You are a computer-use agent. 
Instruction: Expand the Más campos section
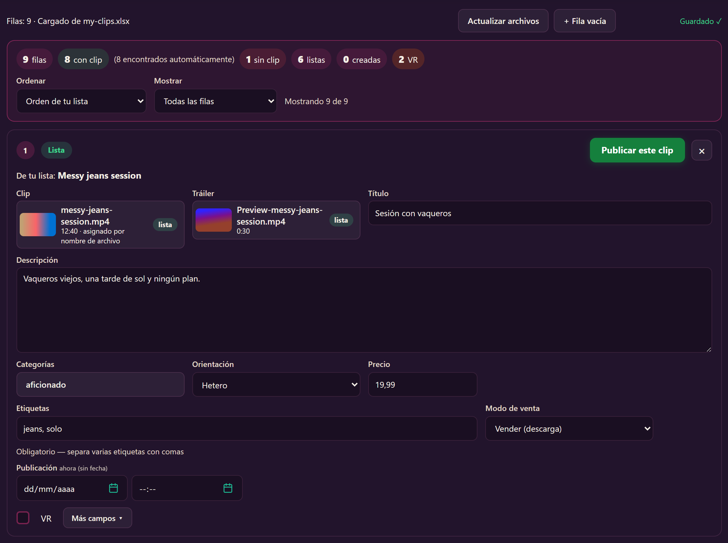click(98, 518)
